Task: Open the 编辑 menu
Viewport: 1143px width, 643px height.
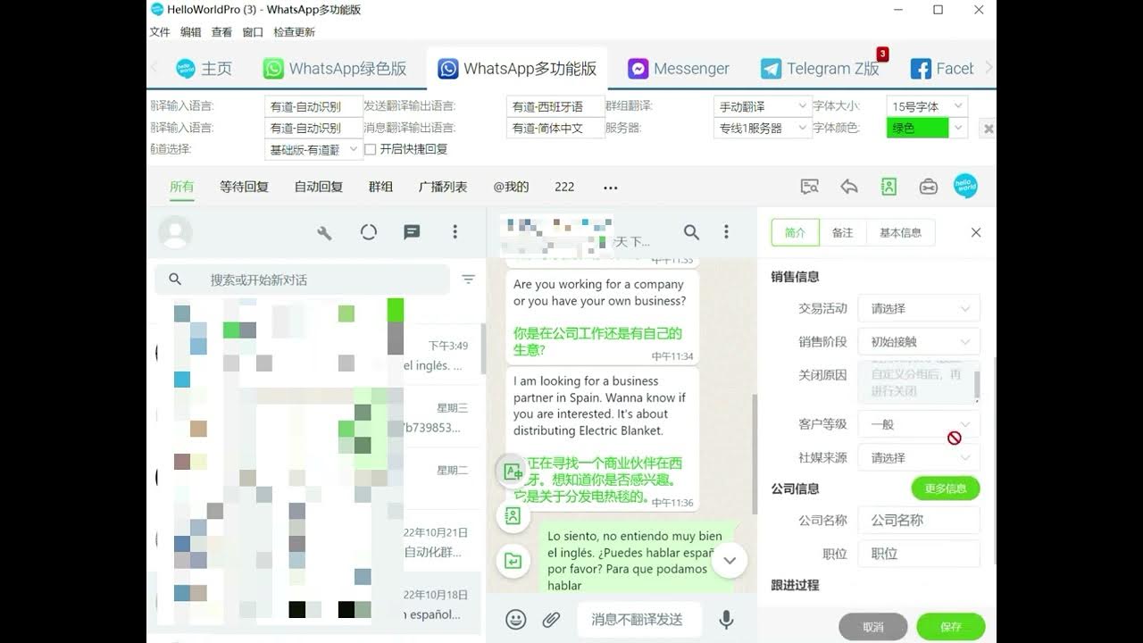Action: click(x=191, y=32)
